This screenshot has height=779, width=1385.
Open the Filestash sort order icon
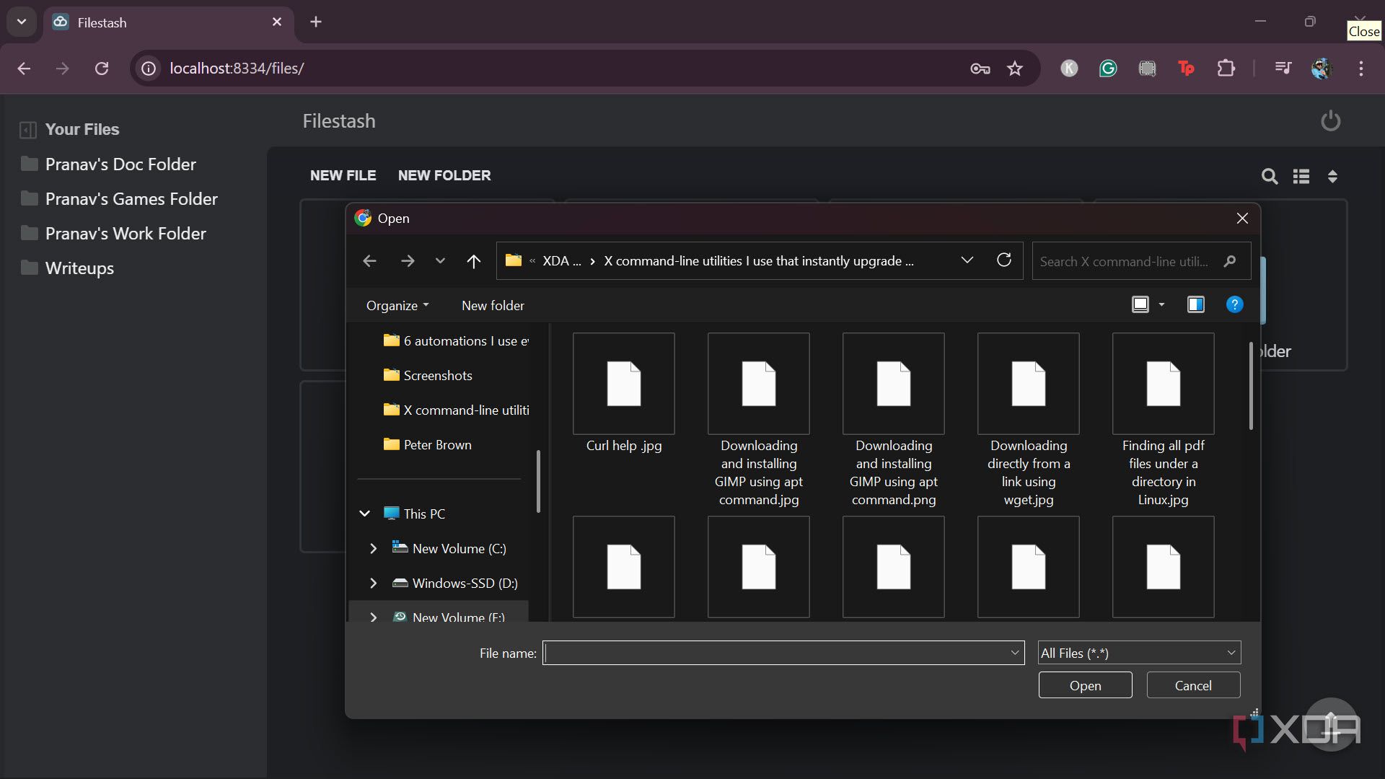click(x=1332, y=176)
